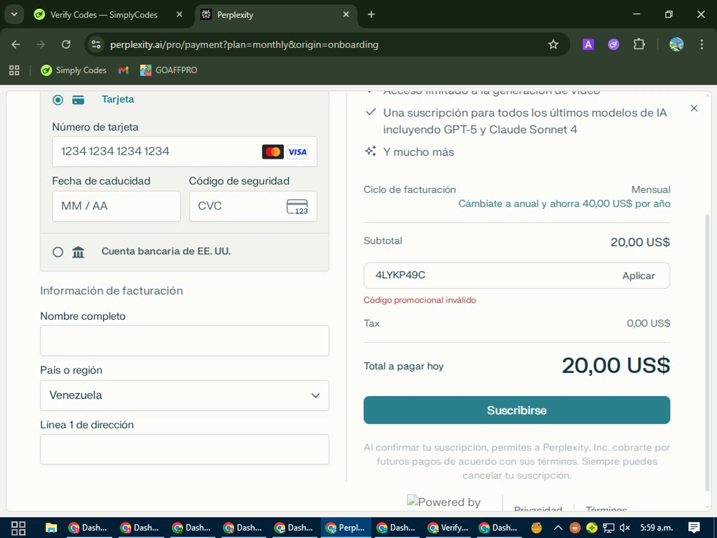
Task: Click the page vertical scrollbar
Action: click(x=707, y=353)
